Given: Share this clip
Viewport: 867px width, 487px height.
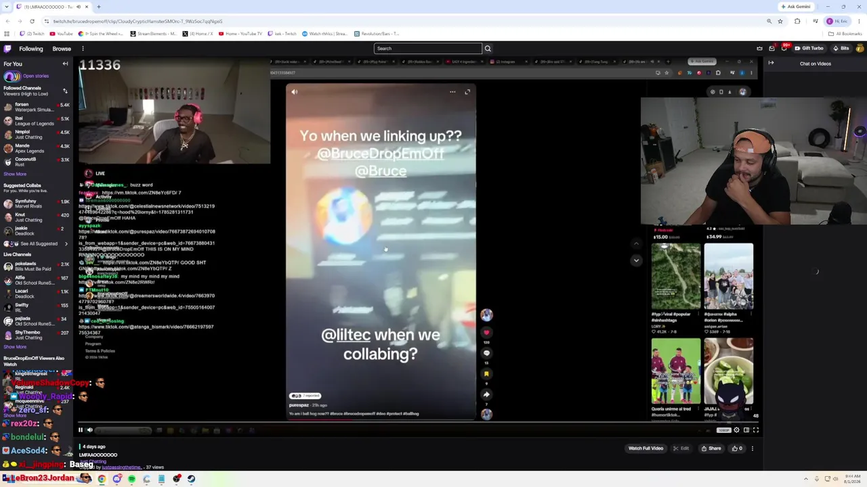Looking at the screenshot, I should point(711,448).
